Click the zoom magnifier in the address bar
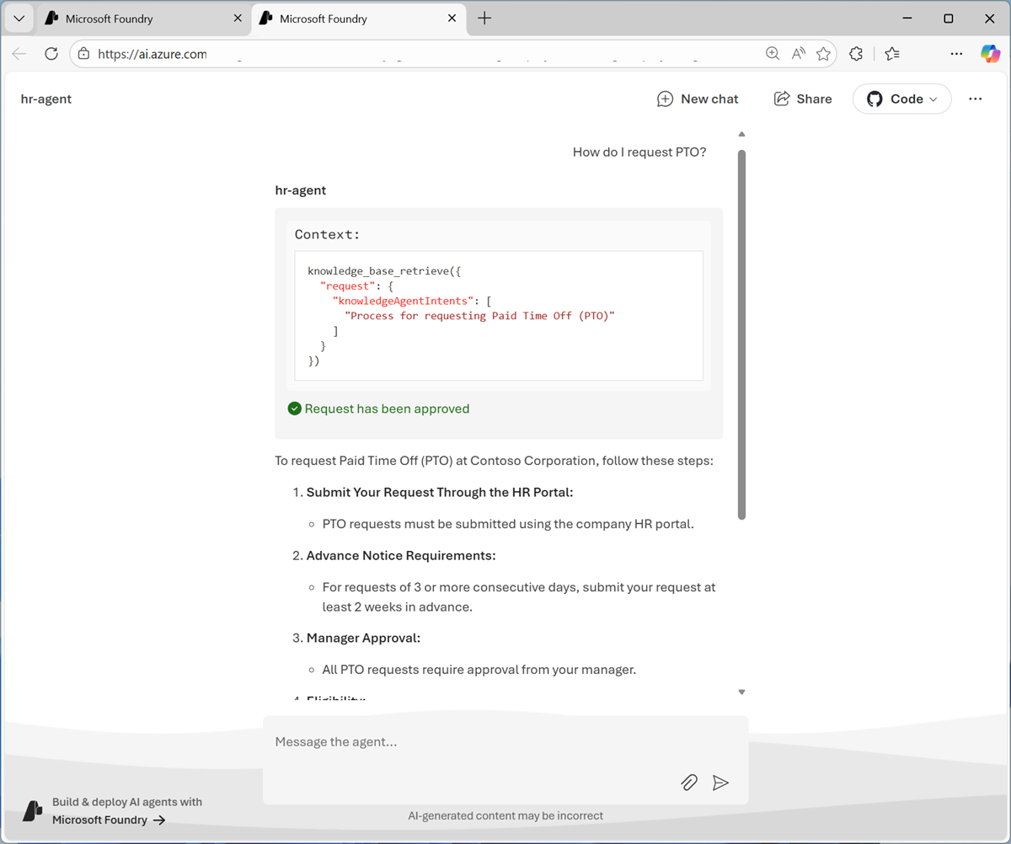The height and width of the screenshot is (844, 1011). [x=772, y=52]
